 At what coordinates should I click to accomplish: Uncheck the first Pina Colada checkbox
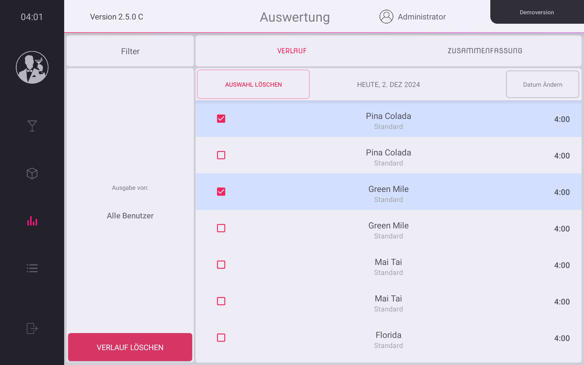221,119
